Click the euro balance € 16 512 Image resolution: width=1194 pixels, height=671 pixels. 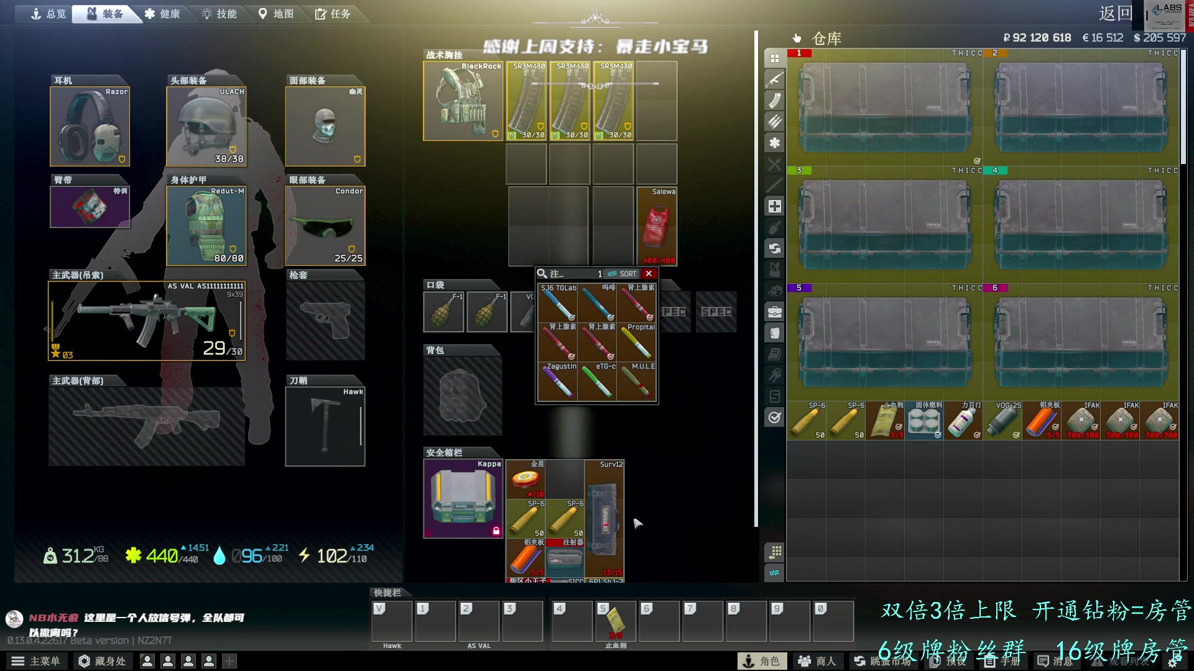(x=1103, y=38)
